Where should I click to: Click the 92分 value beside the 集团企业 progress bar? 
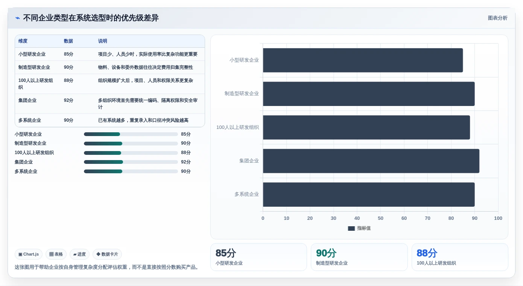pos(186,162)
